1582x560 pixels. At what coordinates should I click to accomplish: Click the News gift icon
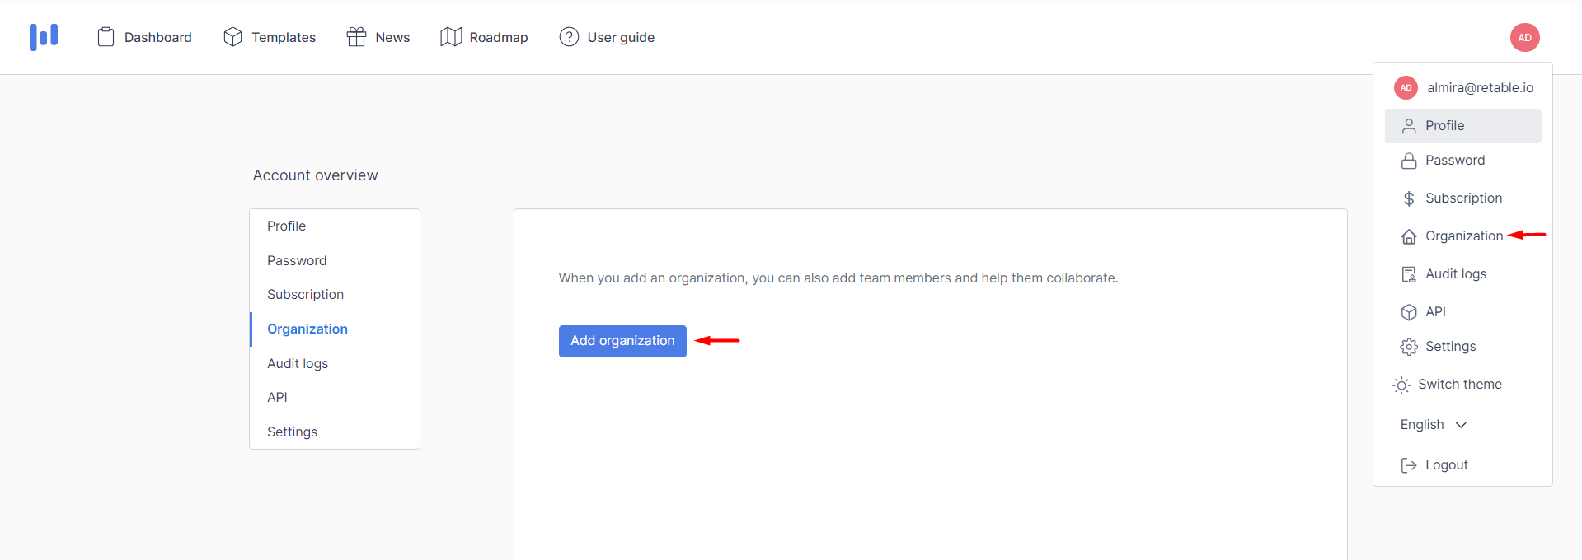click(356, 37)
